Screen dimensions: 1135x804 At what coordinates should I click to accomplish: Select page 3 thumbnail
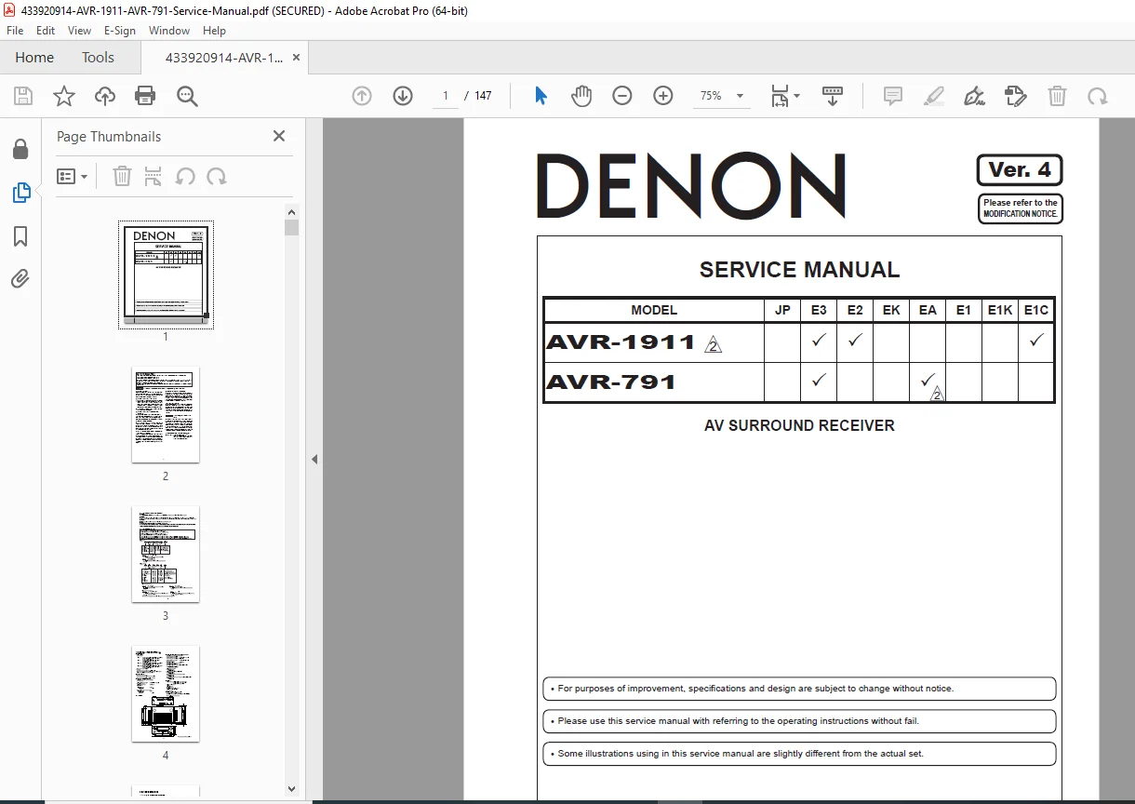pos(166,554)
